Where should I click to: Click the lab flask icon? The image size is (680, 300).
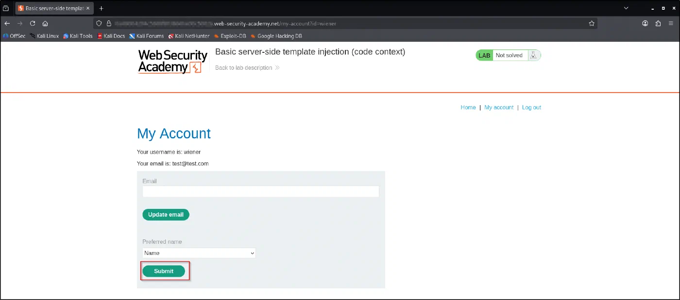click(x=533, y=55)
